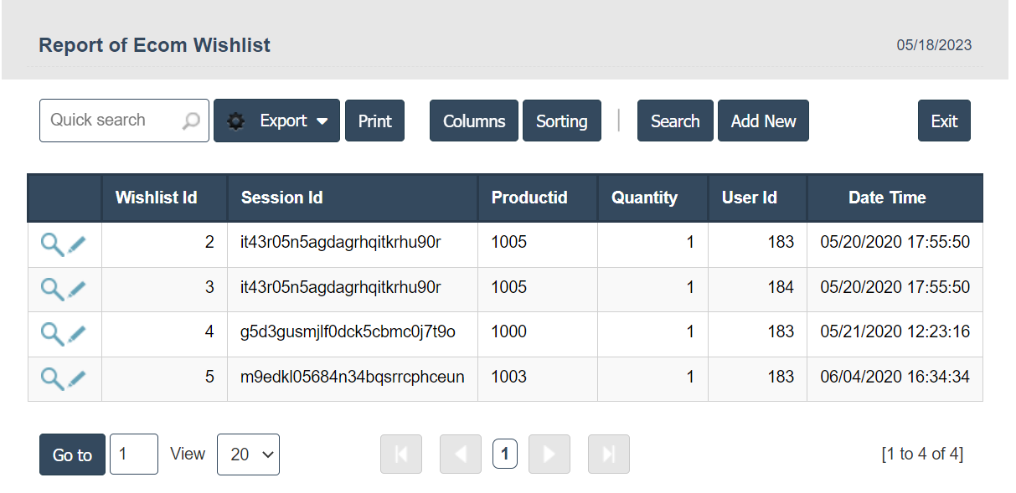Open the Export dropdown menu
The width and height of the screenshot is (1016, 493).
coord(276,121)
